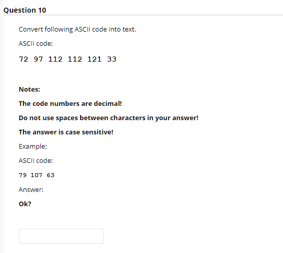Click the number 72 in the code
This screenshot has width=283, height=253.
coord(23,59)
